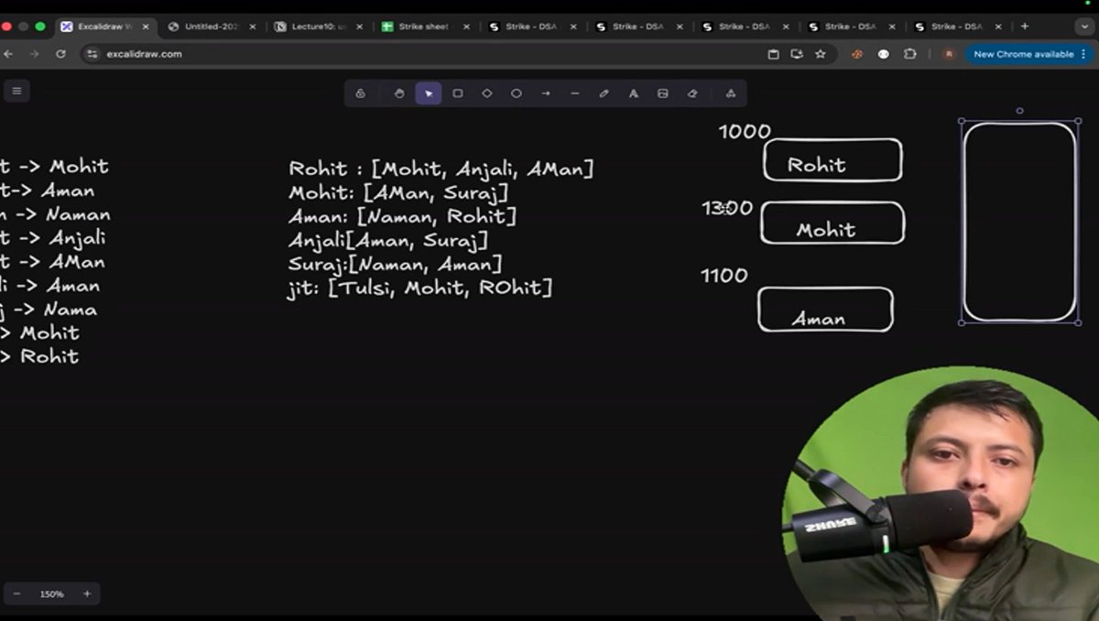Click text 'Rohit : [Mohit, Anjali, AMan]'
Screen dimensions: 1099x621
(x=441, y=169)
